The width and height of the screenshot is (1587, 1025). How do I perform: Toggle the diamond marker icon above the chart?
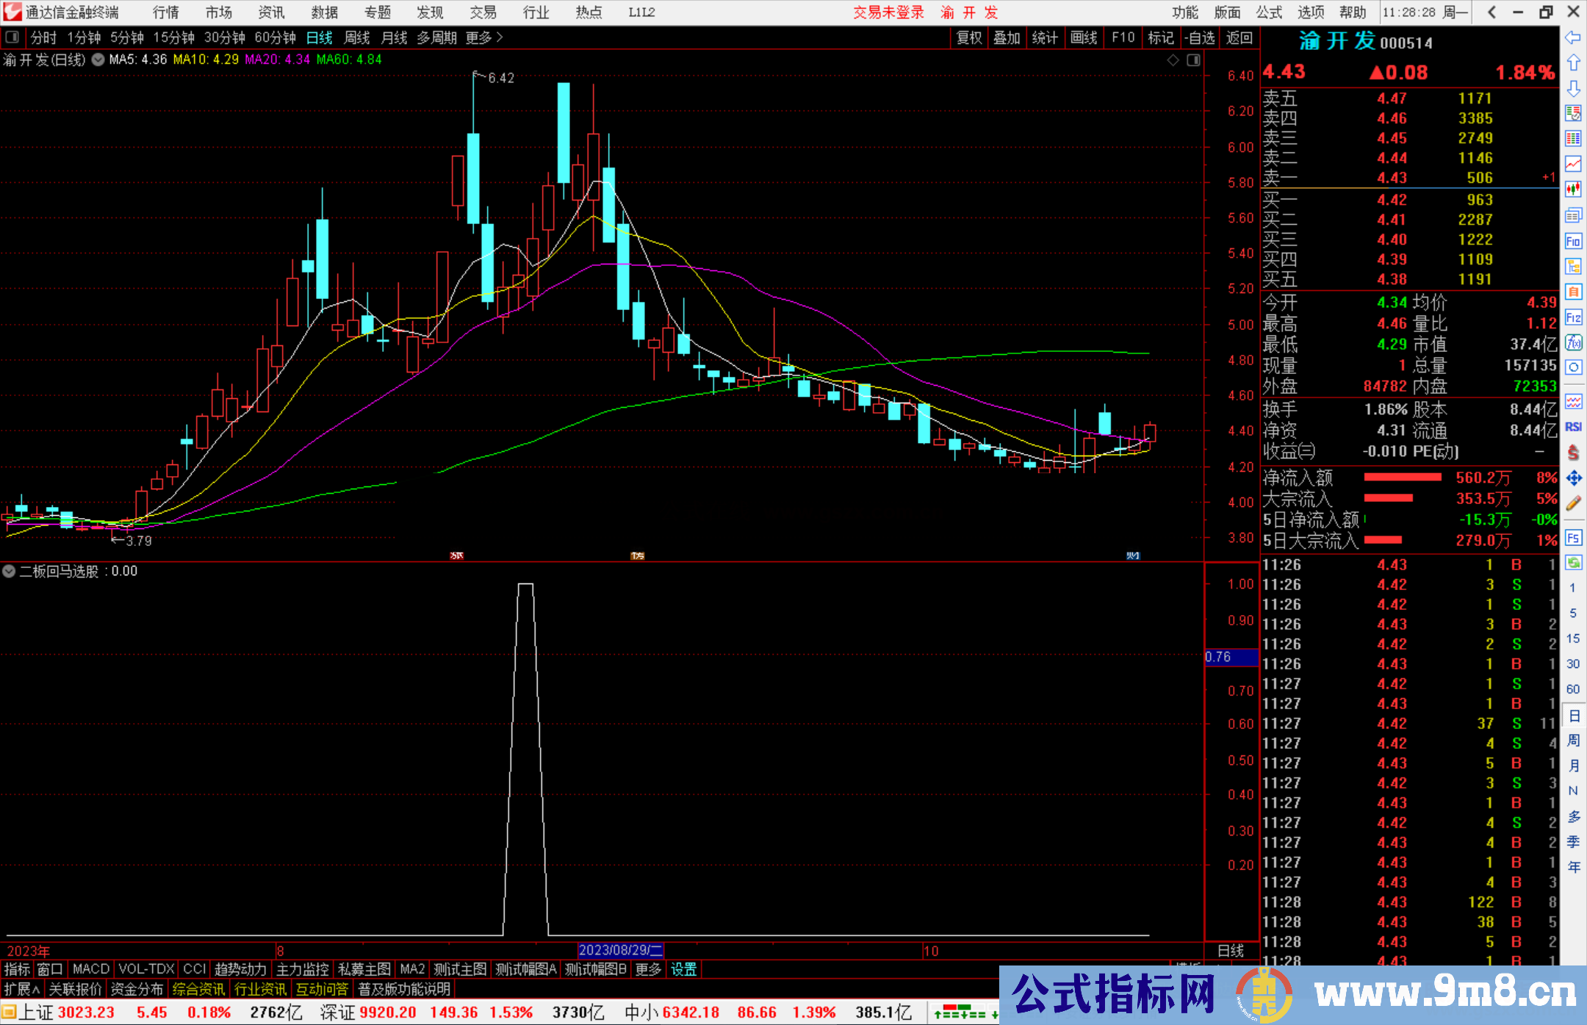point(1173,60)
